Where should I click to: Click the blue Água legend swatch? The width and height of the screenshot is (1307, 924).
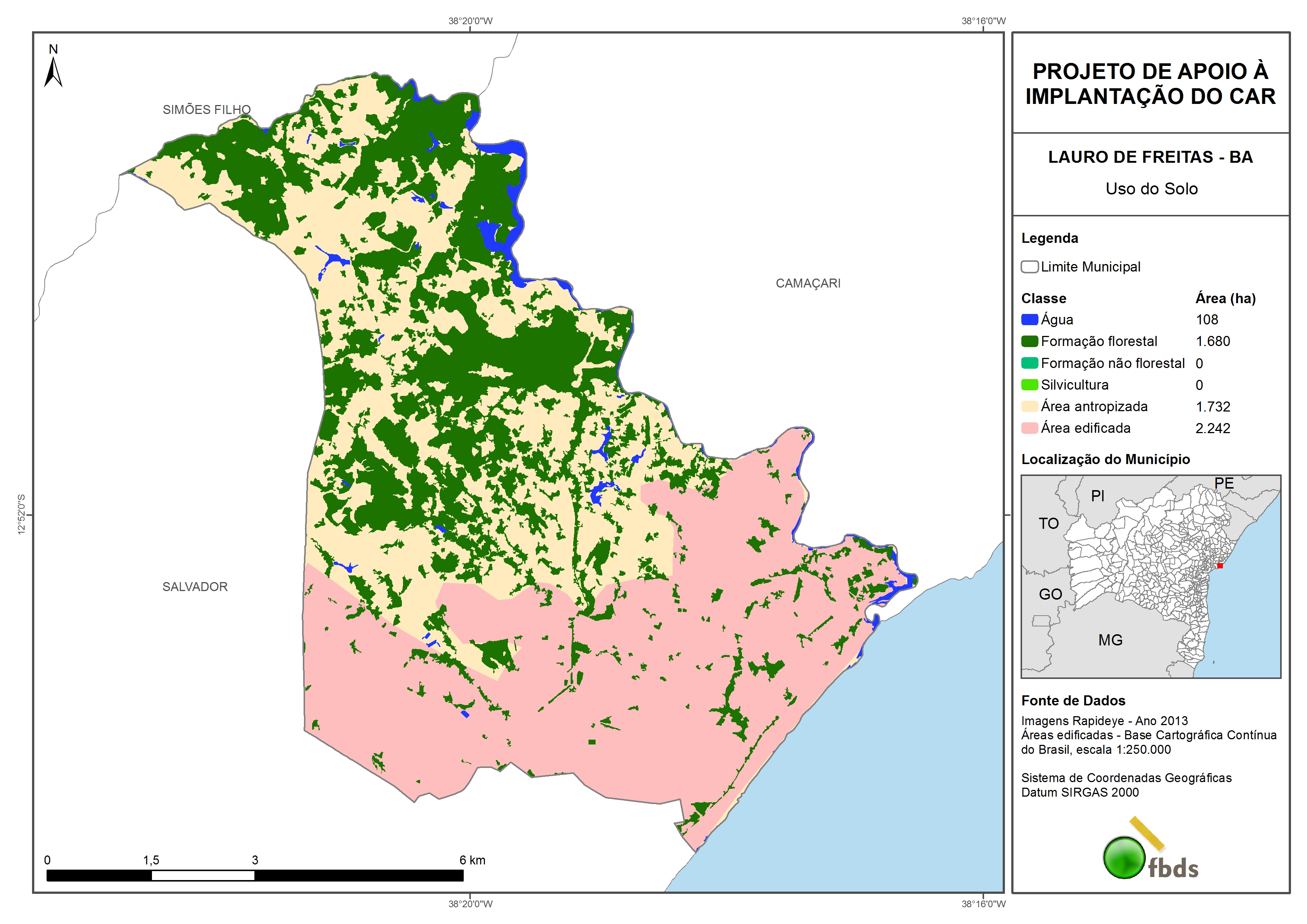coord(1029,320)
